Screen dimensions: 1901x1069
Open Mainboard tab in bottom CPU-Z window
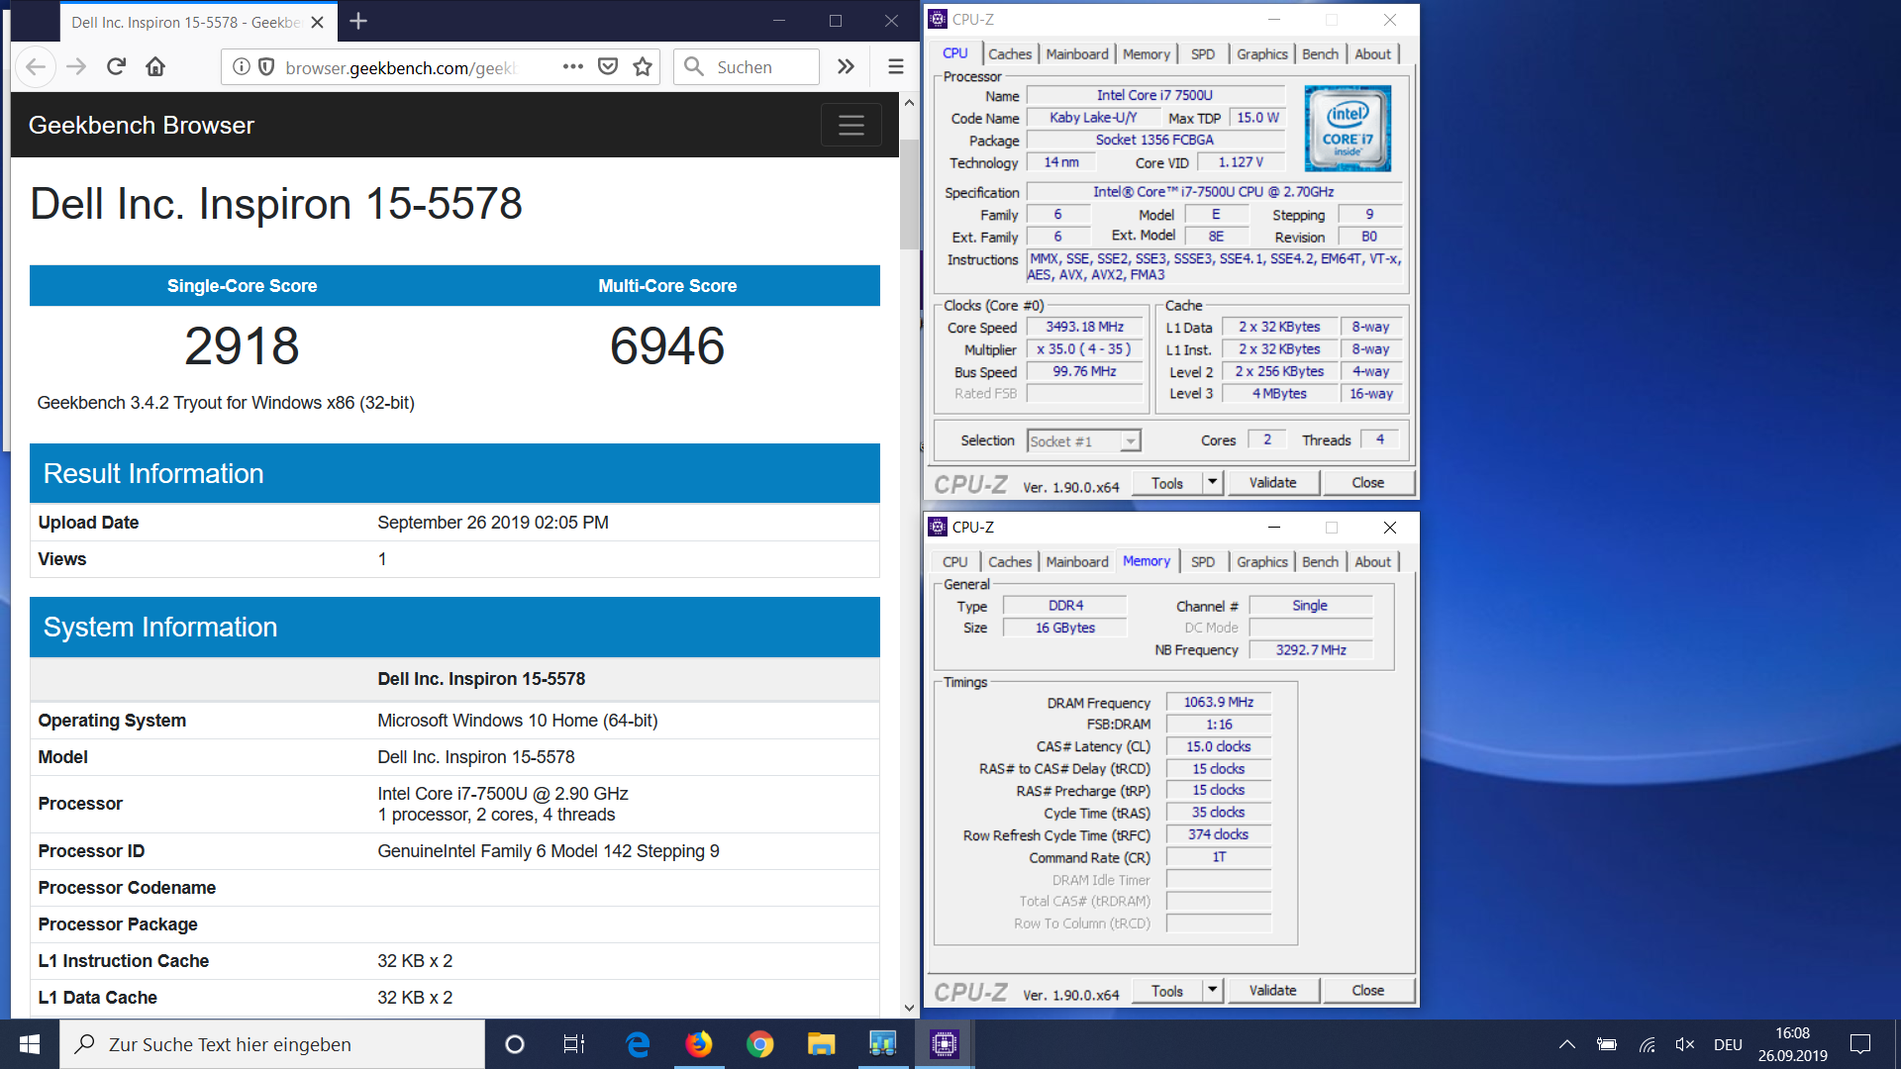coord(1076,561)
